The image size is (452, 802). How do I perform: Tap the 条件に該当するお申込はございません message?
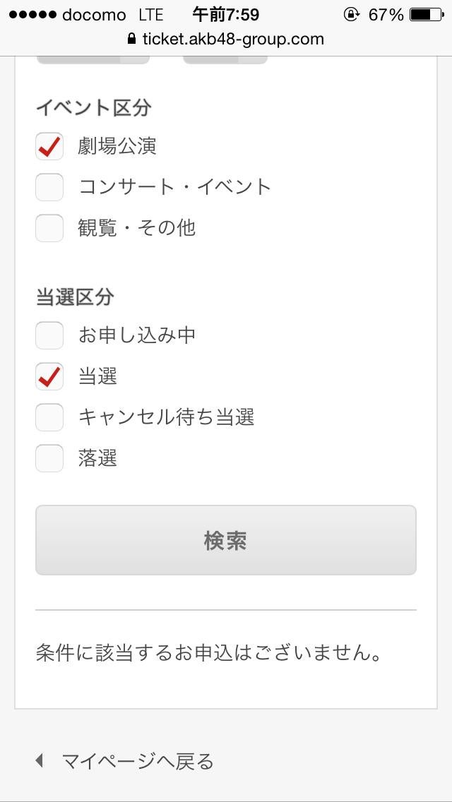coord(209,653)
